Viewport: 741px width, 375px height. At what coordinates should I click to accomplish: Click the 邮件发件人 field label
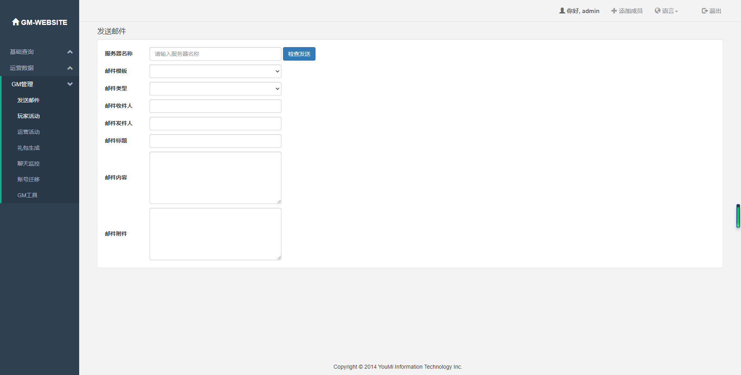pos(119,123)
